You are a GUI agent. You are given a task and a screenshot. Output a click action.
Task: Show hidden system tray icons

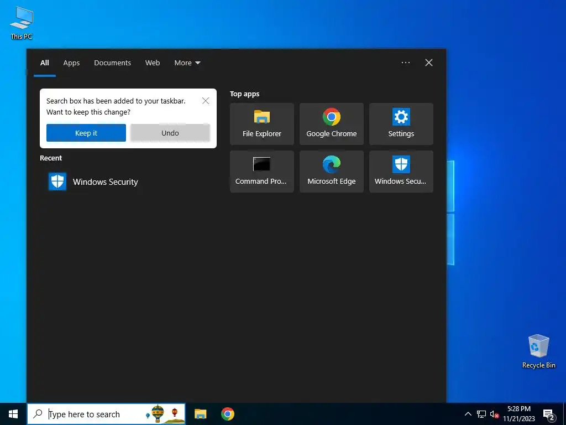click(x=468, y=414)
